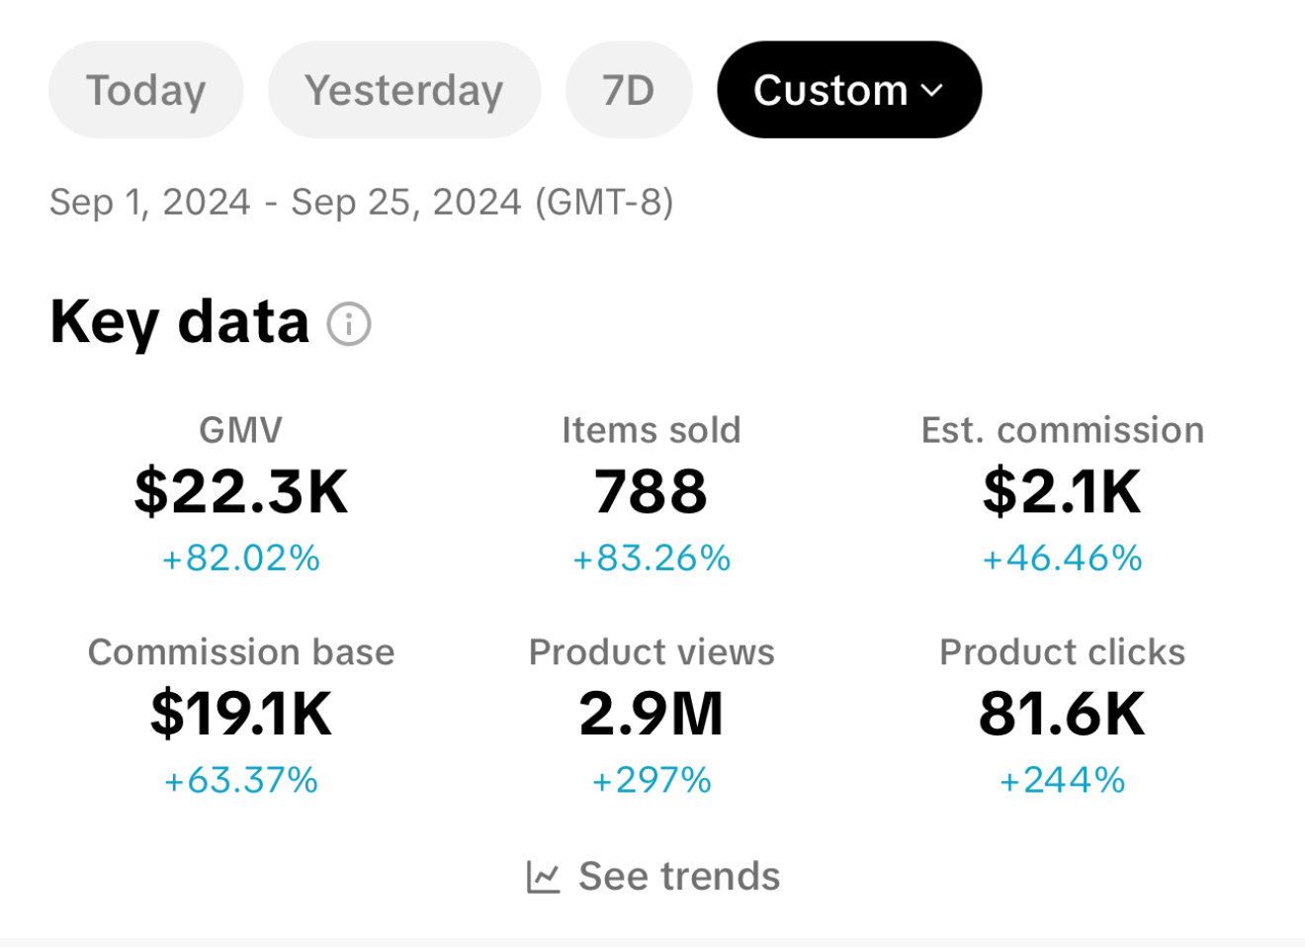Viewport: 1305px width, 947px height.
Task: Click the GMV $22.3K value
Action: (x=241, y=491)
